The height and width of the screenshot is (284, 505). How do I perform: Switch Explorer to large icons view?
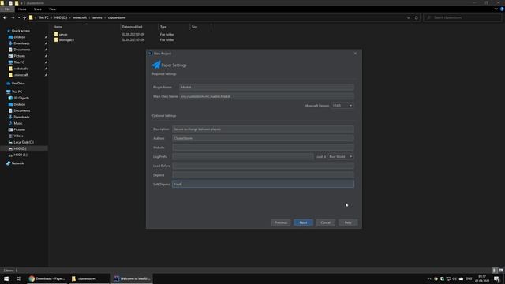pos(501,271)
